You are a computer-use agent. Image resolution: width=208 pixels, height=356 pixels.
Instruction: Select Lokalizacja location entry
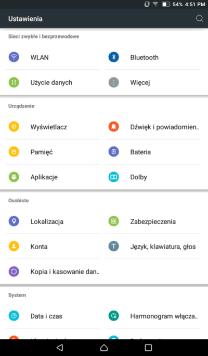pos(53,222)
